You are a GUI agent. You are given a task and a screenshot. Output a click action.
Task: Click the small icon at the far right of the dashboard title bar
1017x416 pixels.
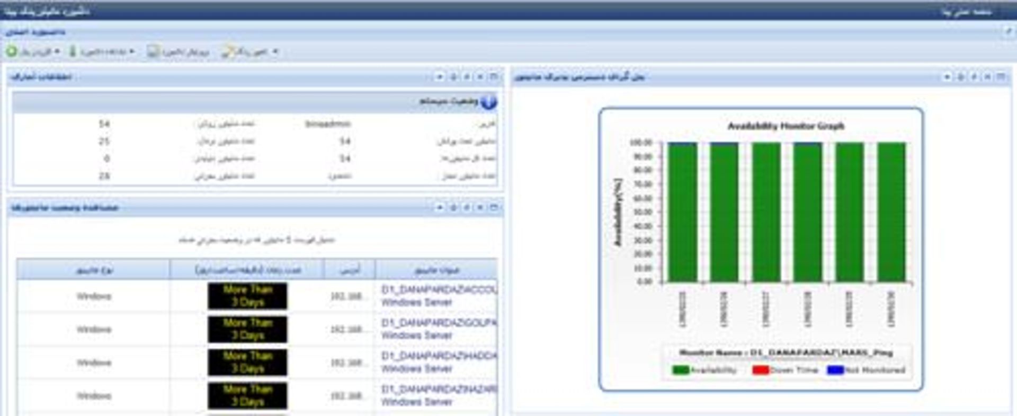tap(1008, 32)
